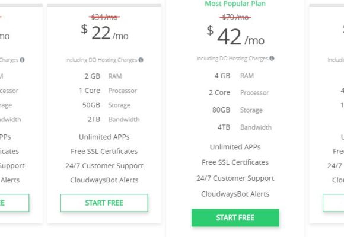Click the crossed-out $34/mo price
Image resolution: width=344 pixels, height=237 pixels.
coord(104,17)
